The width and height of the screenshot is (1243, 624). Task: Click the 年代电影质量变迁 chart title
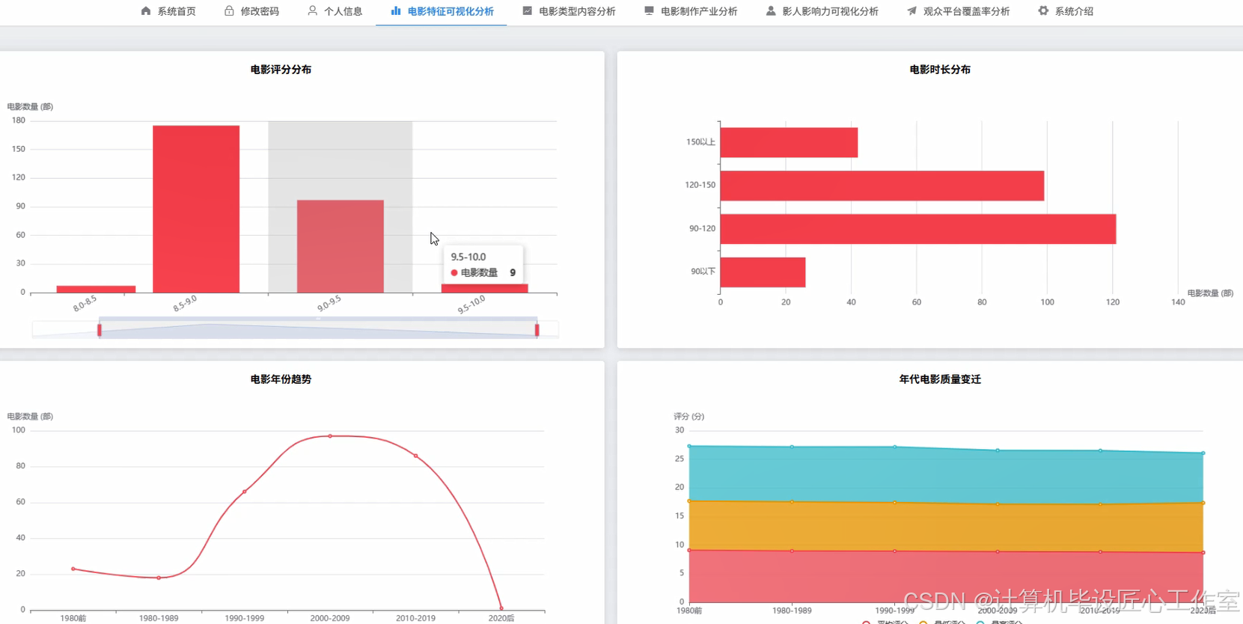point(940,379)
